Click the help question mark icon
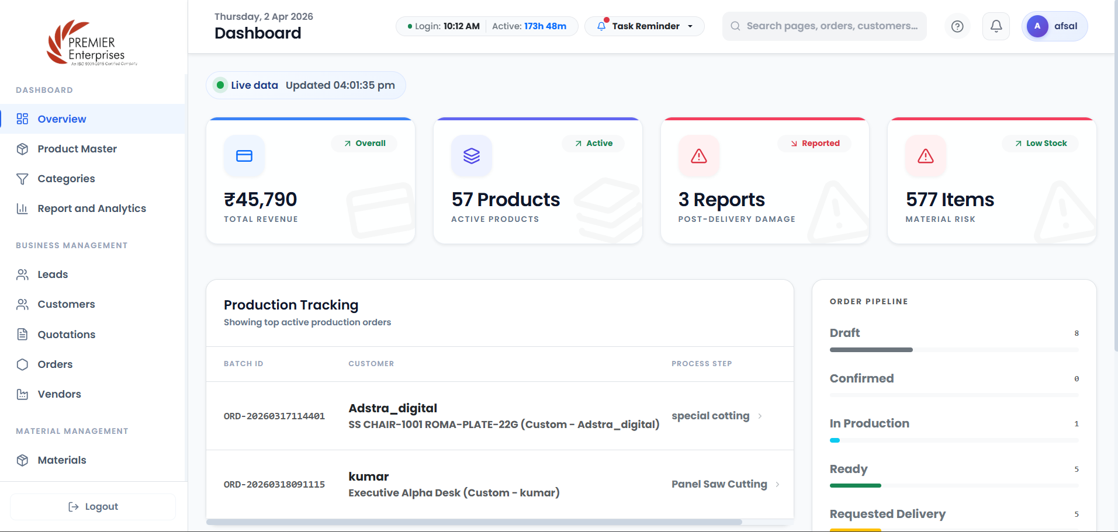The width and height of the screenshot is (1118, 532). (x=957, y=26)
